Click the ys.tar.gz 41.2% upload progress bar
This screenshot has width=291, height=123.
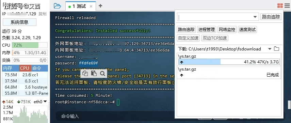click(x=229, y=62)
